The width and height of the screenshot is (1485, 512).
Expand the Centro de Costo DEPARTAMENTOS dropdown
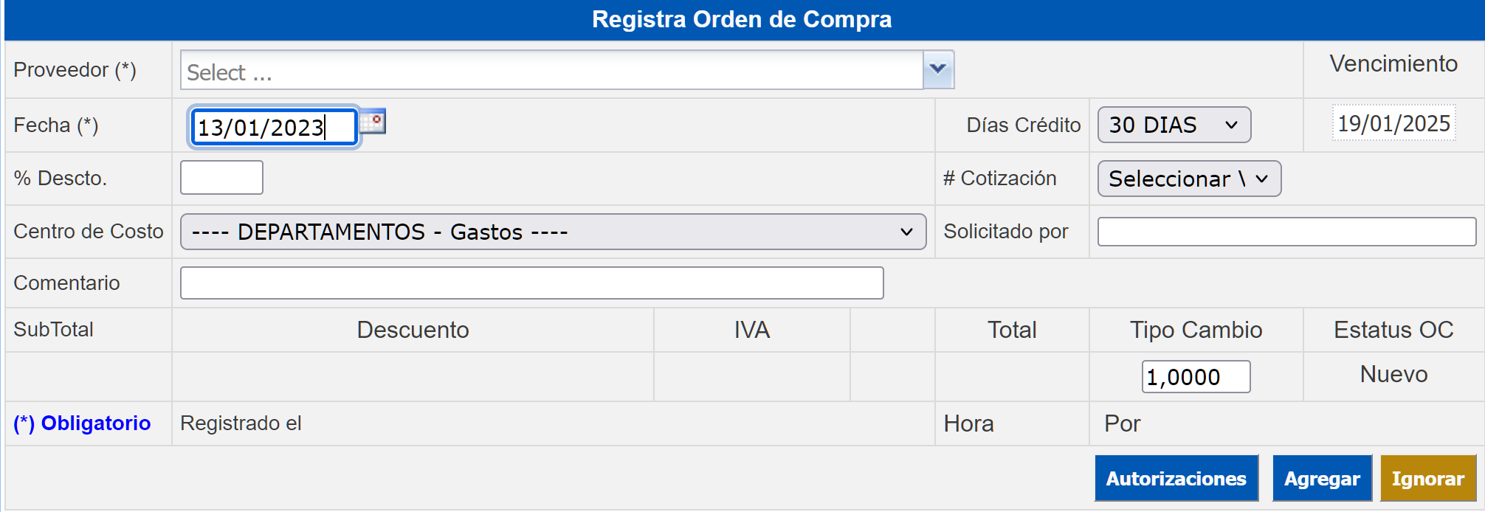pos(553,232)
